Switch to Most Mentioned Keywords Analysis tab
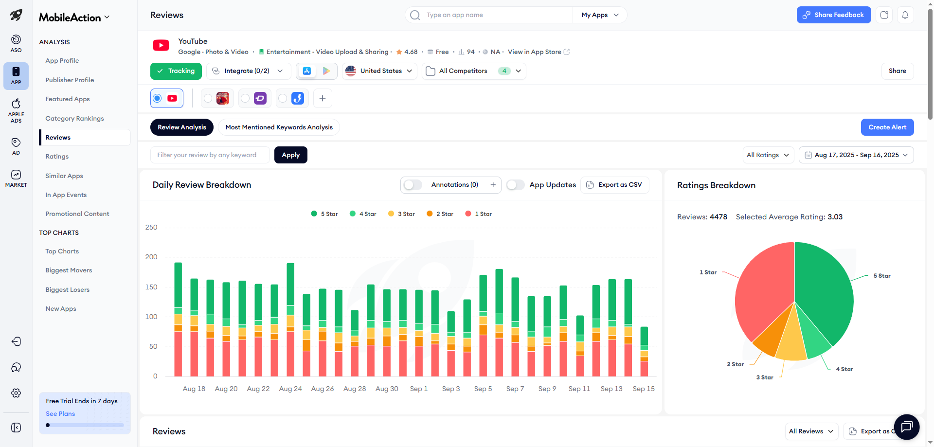This screenshot has width=934, height=447. click(279, 127)
